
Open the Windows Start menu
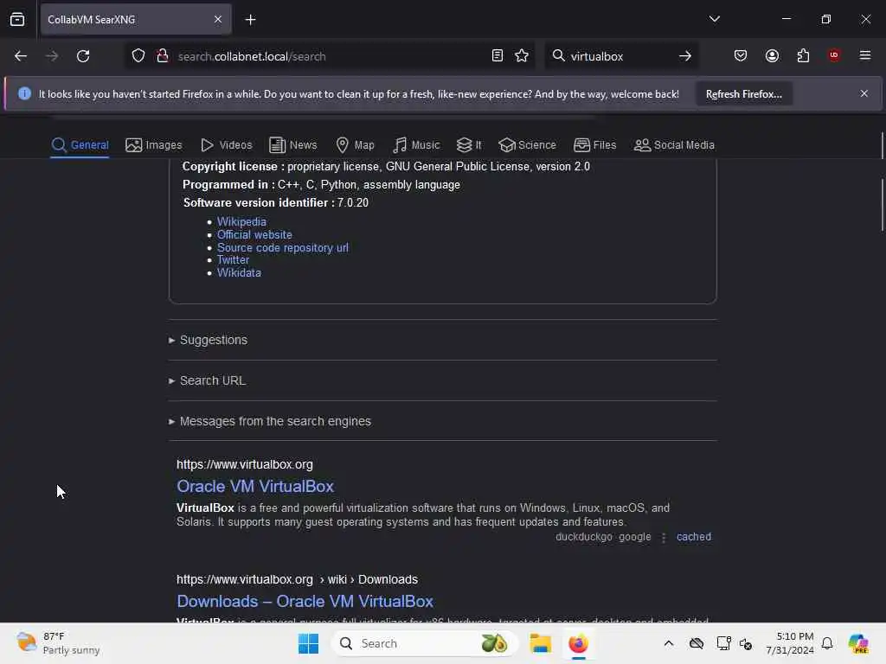click(309, 643)
